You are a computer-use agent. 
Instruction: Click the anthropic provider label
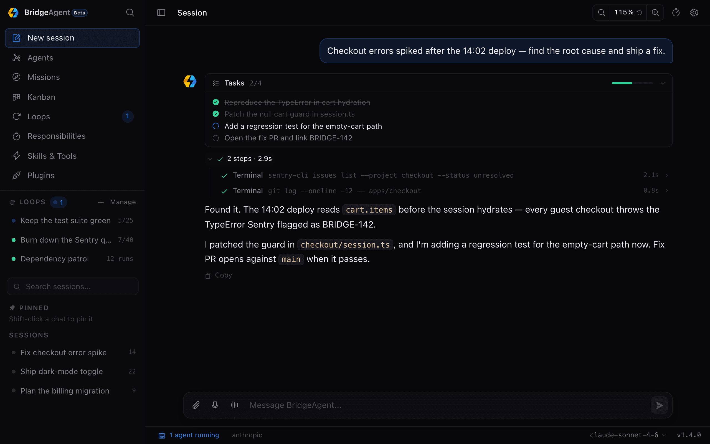pos(247,435)
